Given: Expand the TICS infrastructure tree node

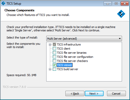Looking at the screenshot, I should pos(50,44).
